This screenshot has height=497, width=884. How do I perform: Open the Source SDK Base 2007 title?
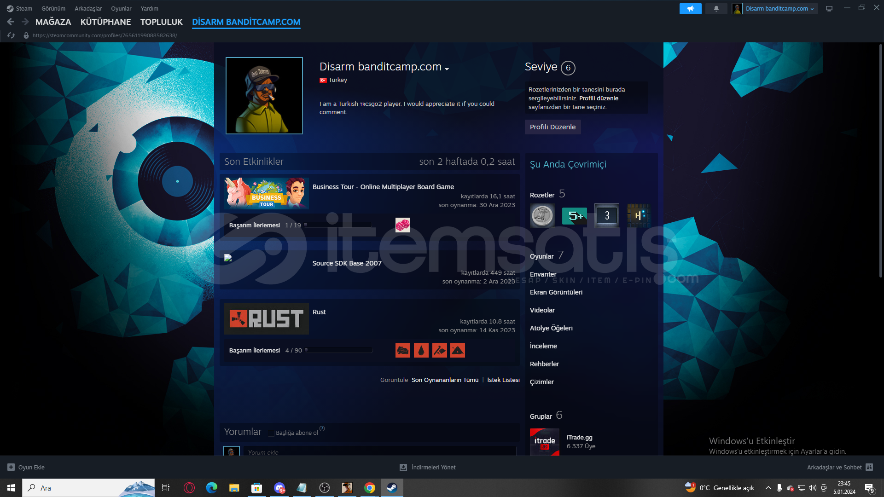pos(347,263)
